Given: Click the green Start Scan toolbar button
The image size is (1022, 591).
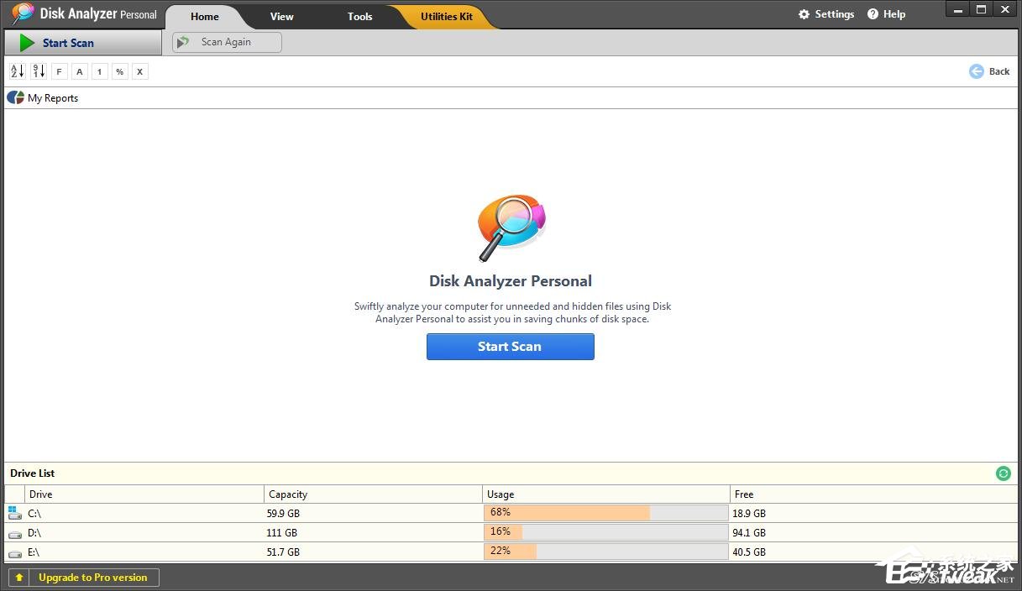Looking at the screenshot, I should pos(82,43).
